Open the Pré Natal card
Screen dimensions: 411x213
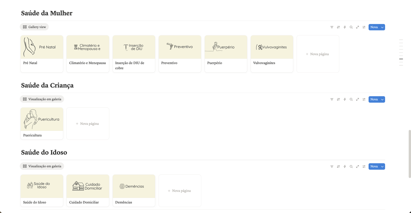[42, 54]
